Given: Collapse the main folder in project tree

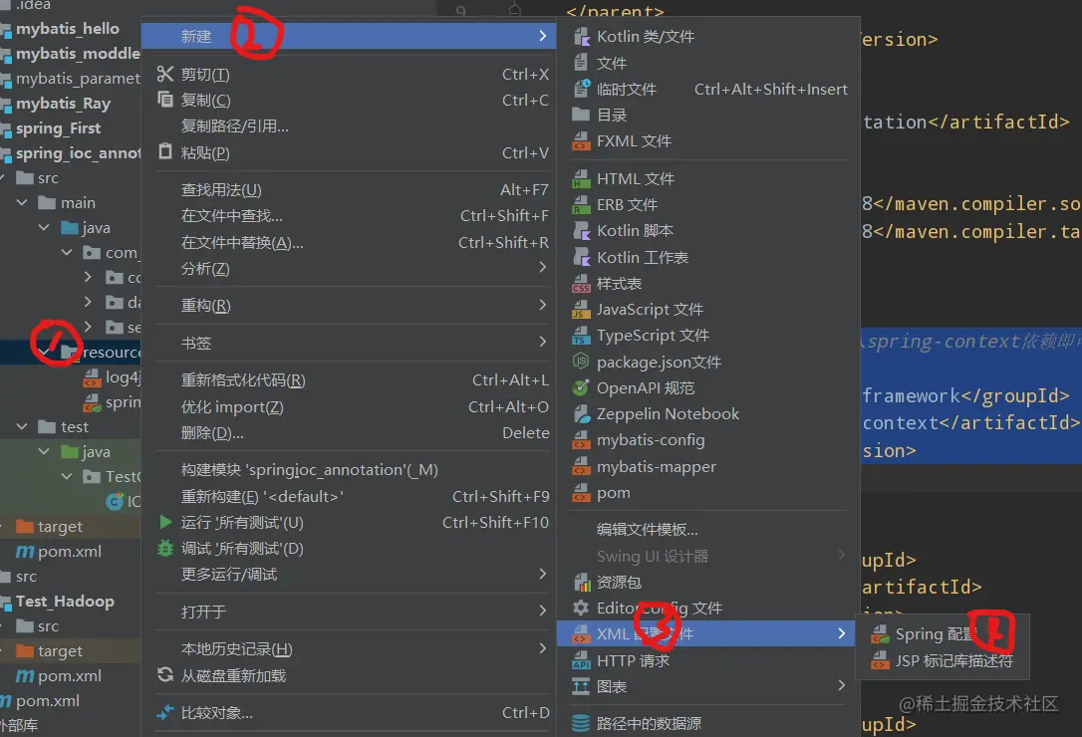Looking at the screenshot, I should tap(22, 203).
